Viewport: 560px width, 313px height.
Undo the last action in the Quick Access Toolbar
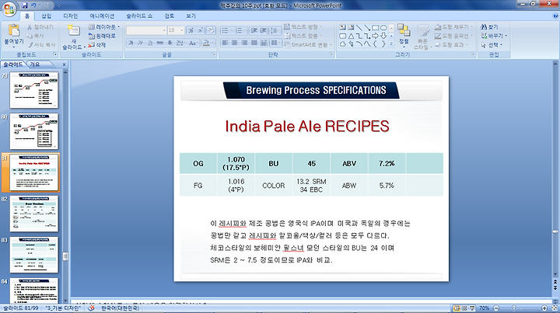tap(33, 5)
